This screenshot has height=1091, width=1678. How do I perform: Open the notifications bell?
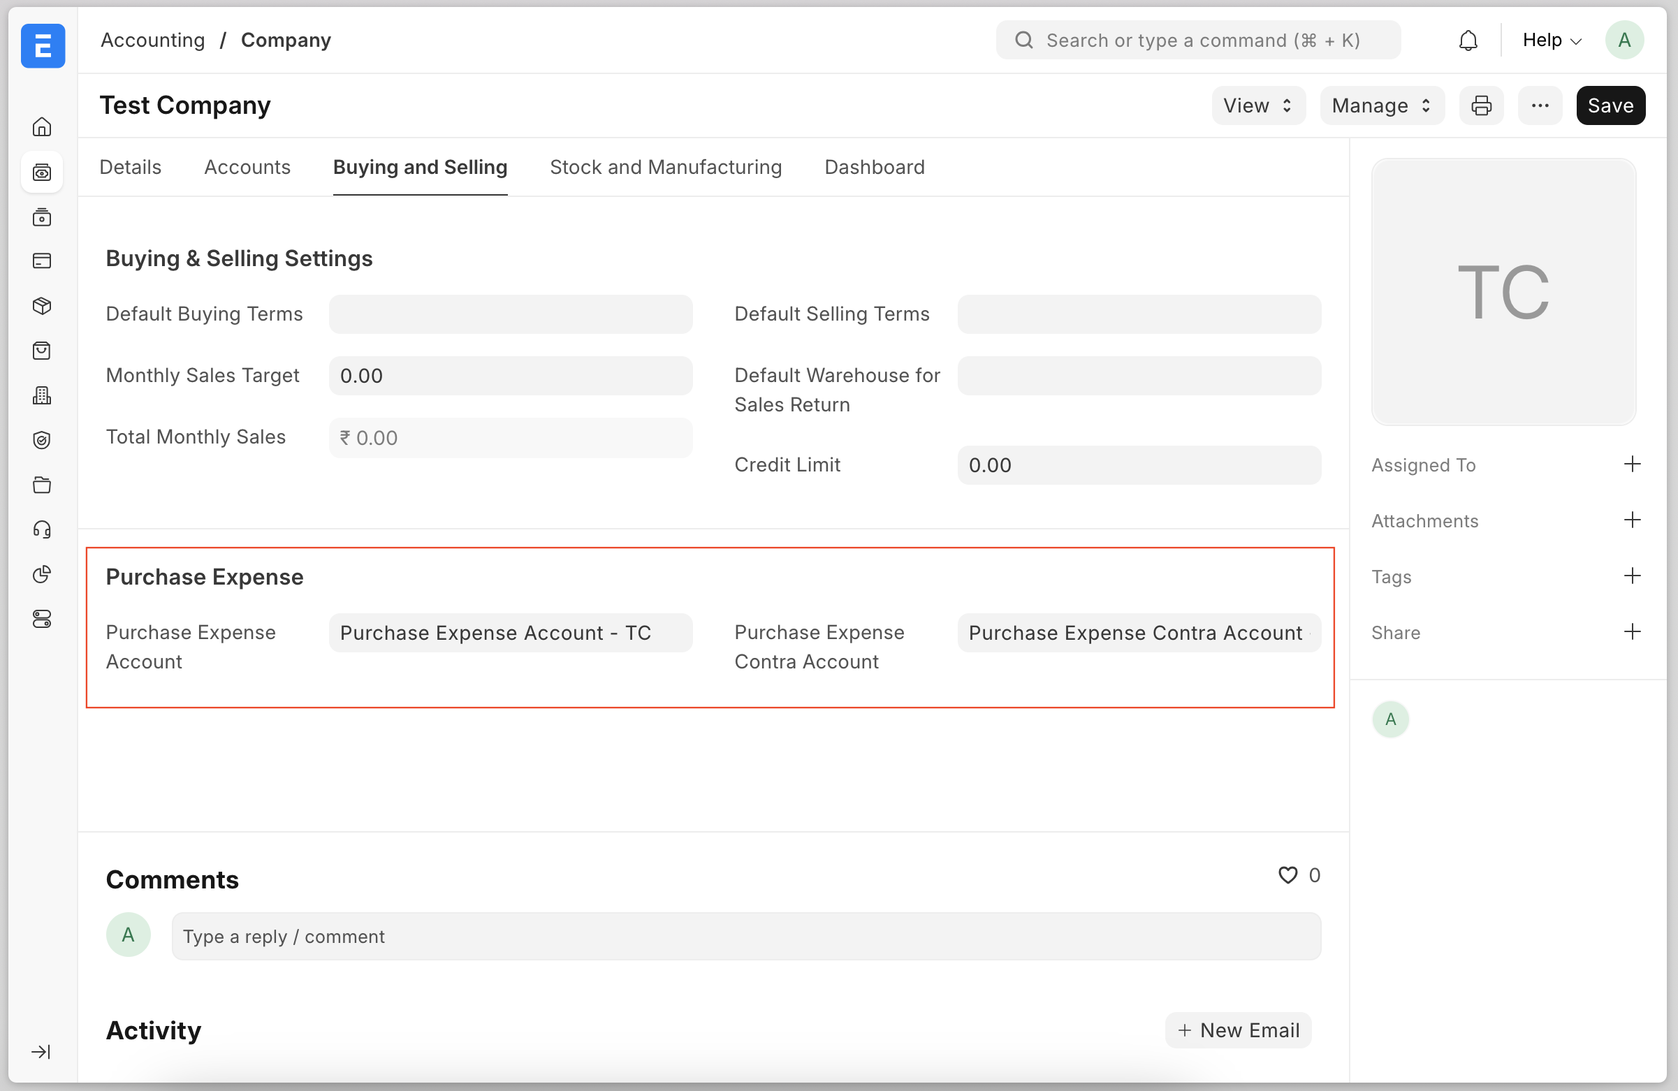(1468, 41)
